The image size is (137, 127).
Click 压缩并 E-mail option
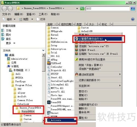98,50
